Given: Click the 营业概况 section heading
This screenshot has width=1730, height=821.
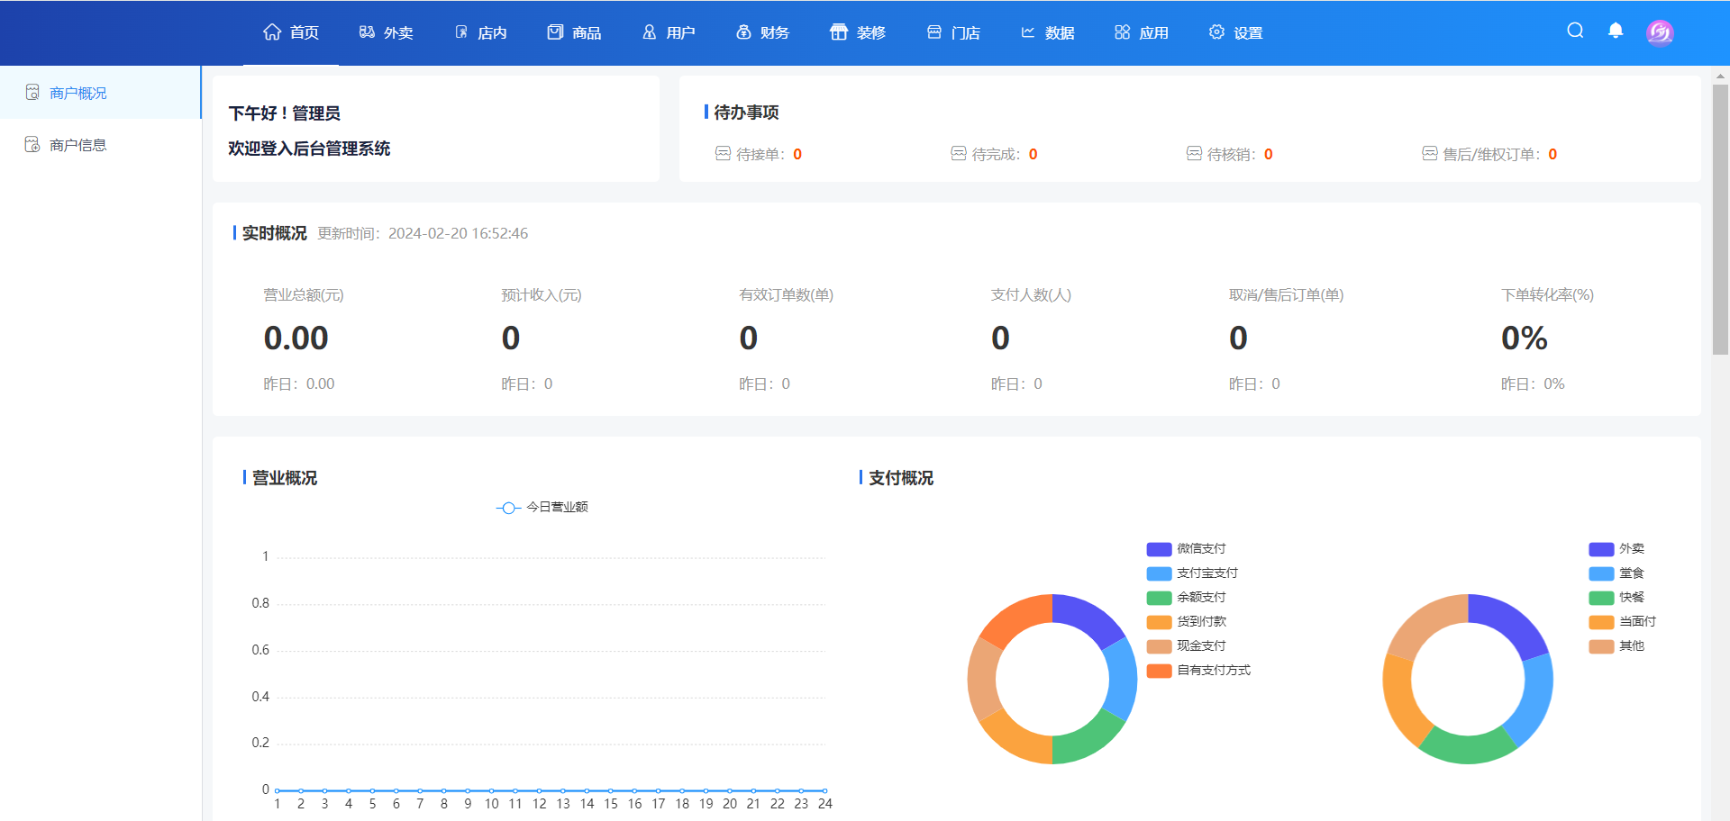Looking at the screenshot, I should pyautogui.click(x=285, y=478).
